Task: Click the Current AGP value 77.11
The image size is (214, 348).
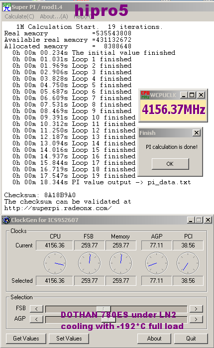Action: (x=156, y=245)
